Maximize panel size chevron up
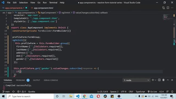176x99 pixels. point(168,80)
